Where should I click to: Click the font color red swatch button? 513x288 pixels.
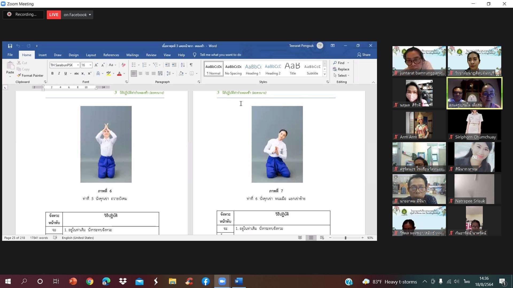[119, 74]
